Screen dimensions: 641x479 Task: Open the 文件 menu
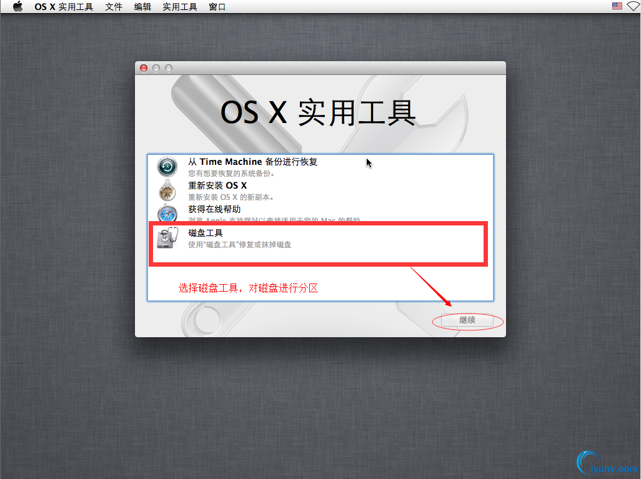[114, 7]
